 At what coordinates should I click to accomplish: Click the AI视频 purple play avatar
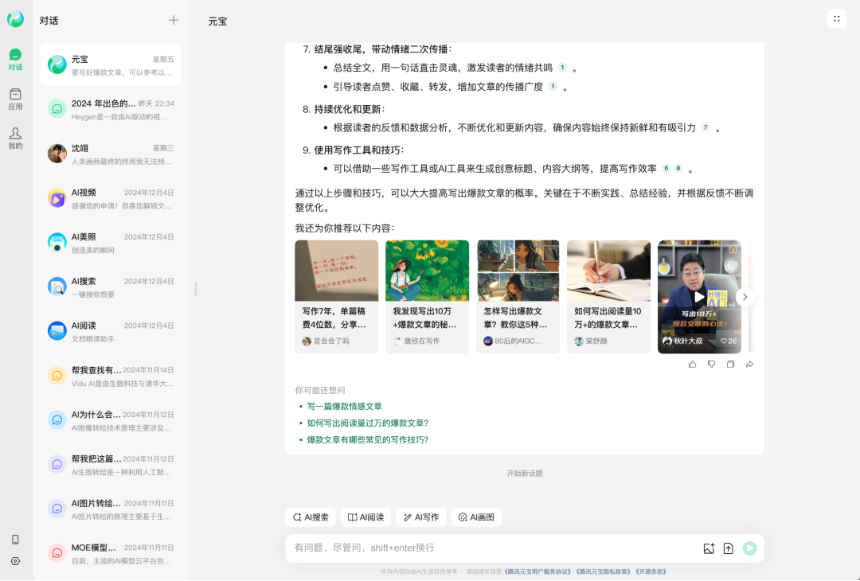tap(57, 198)
